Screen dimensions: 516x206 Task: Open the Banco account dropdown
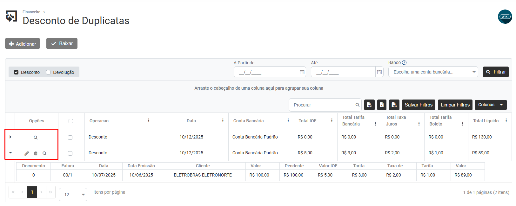click(433, 72)
